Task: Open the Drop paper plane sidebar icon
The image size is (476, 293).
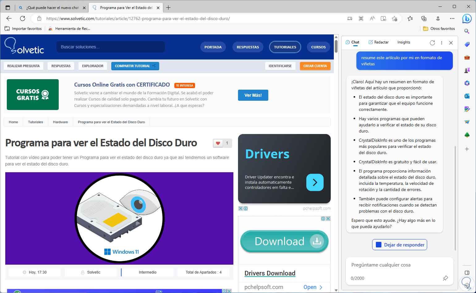Action: [467, 122]
